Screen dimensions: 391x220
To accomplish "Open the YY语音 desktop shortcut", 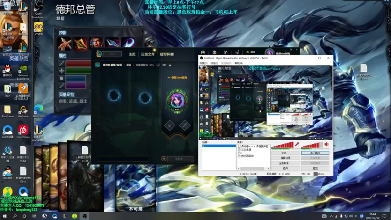I will click(x=39, y=28).
